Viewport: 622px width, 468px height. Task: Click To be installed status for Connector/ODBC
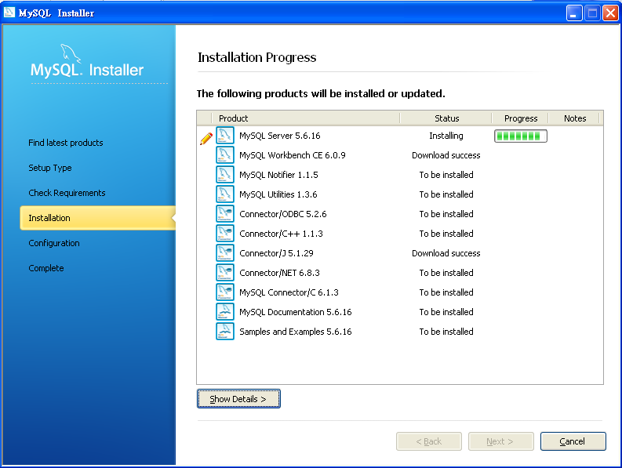click(x=446, y=214)
